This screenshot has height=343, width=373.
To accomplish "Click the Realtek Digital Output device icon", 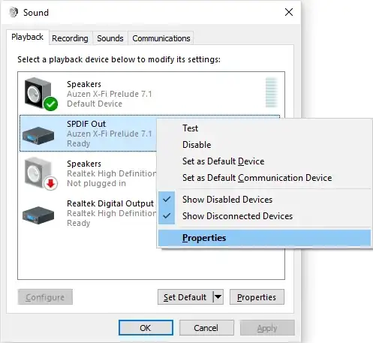I will tap(38, 215).
